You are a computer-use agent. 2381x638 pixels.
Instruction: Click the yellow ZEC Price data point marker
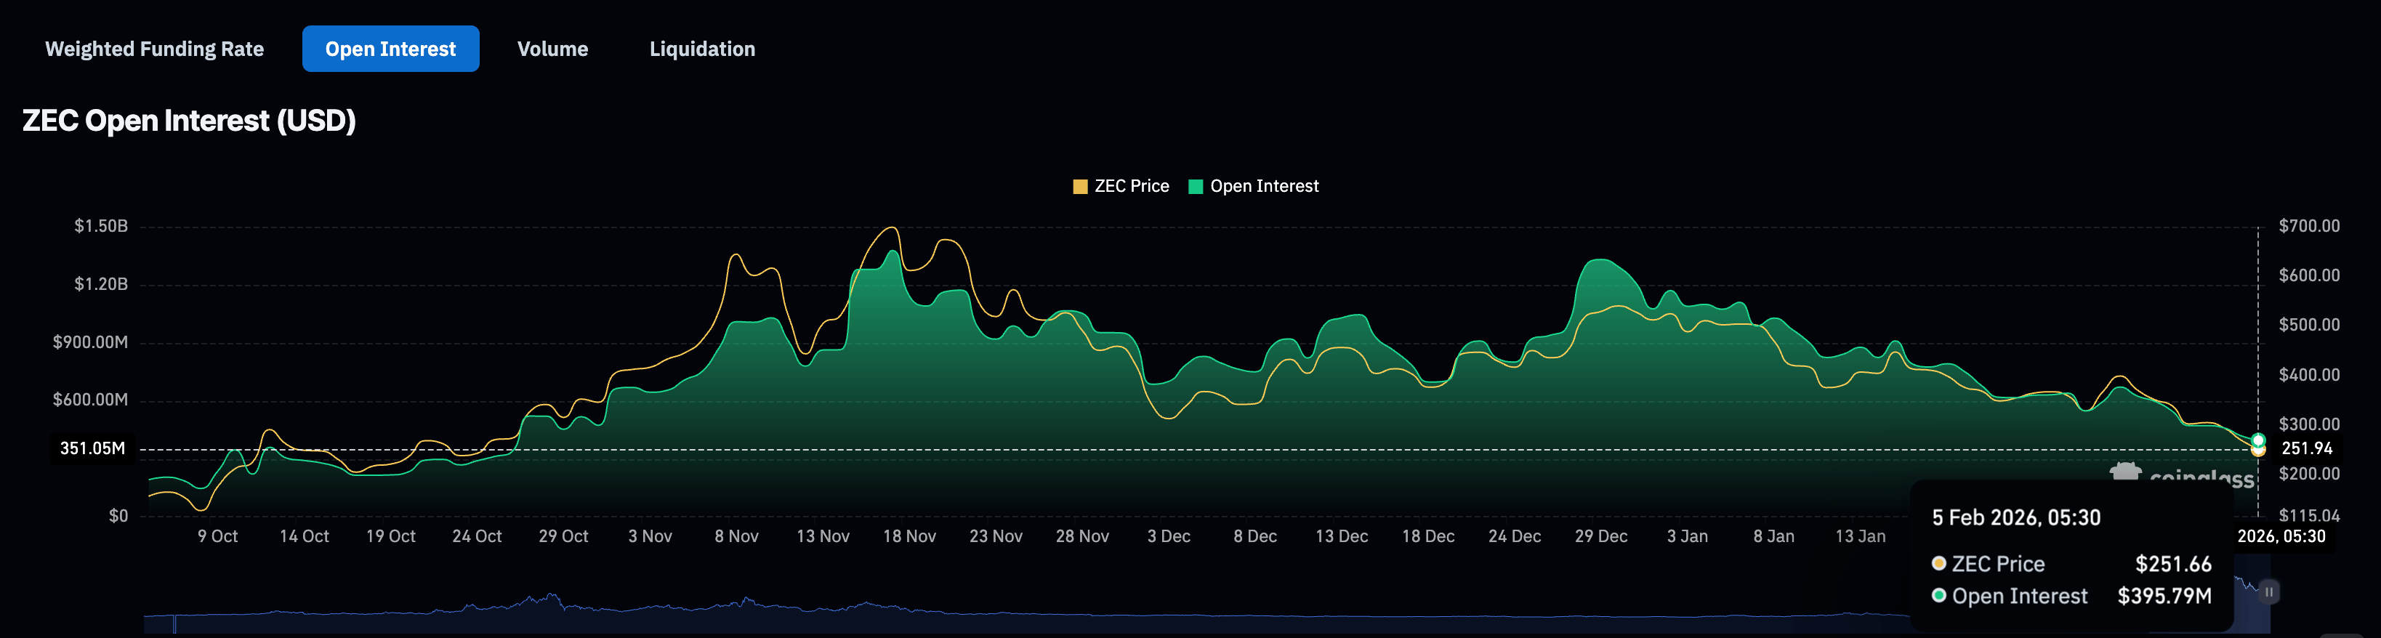pyautogui.click(x=2258, y=451)
